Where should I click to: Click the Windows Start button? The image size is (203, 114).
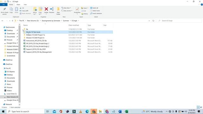pos(3,111)
